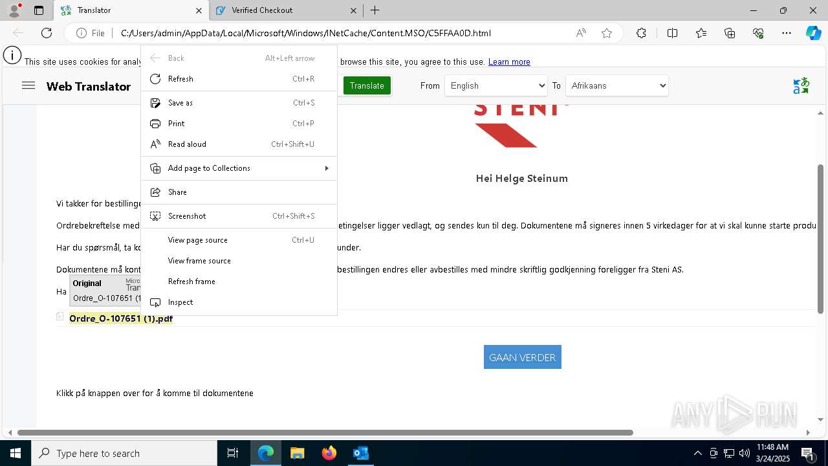Viewport: 828px width, 466px height.
Task: Open Outlook from the taskbar
Action: pyautogui.click(x=360, y=453)
